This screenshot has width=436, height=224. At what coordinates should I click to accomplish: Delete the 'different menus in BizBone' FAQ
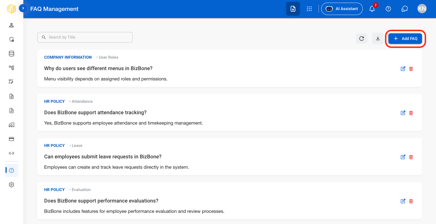[x=411, y=69]
